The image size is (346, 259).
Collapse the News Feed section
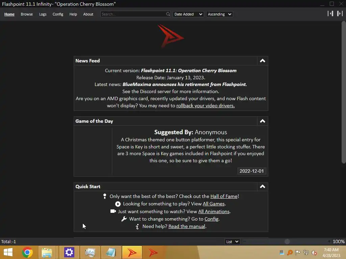(262, 61)
